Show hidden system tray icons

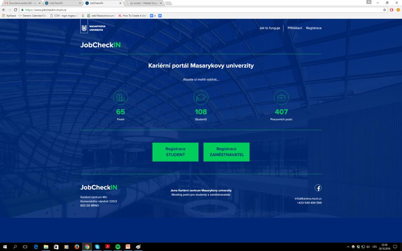[348, 247]
